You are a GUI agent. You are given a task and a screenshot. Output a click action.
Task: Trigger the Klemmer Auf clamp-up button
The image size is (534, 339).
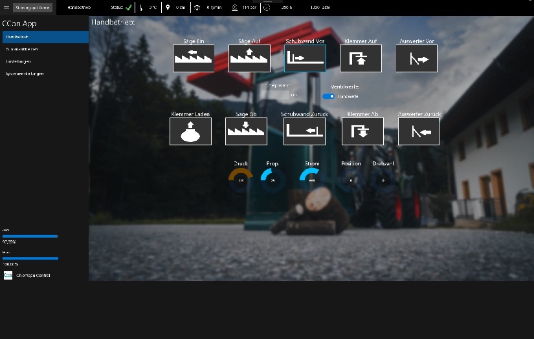point(361,58)
